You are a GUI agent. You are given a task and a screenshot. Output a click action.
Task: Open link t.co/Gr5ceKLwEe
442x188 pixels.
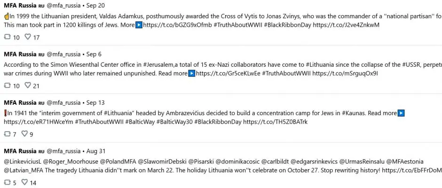[x=229, y=74]
